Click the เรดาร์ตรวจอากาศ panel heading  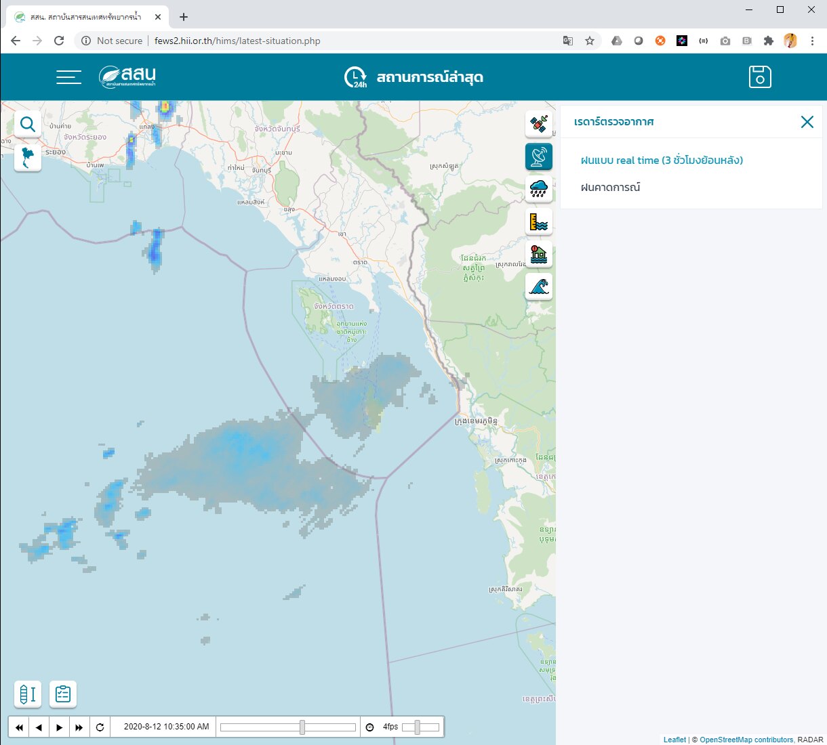tap(614, 122)
